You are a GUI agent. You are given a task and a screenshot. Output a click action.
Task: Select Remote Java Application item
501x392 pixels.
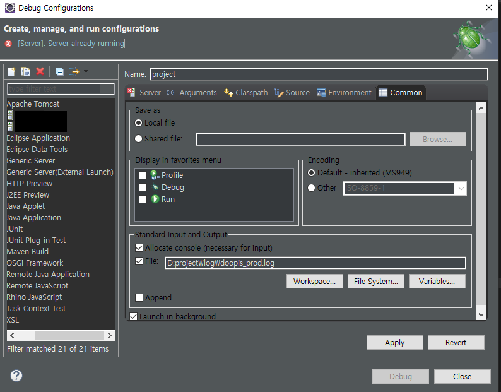[x=48, y=275]
